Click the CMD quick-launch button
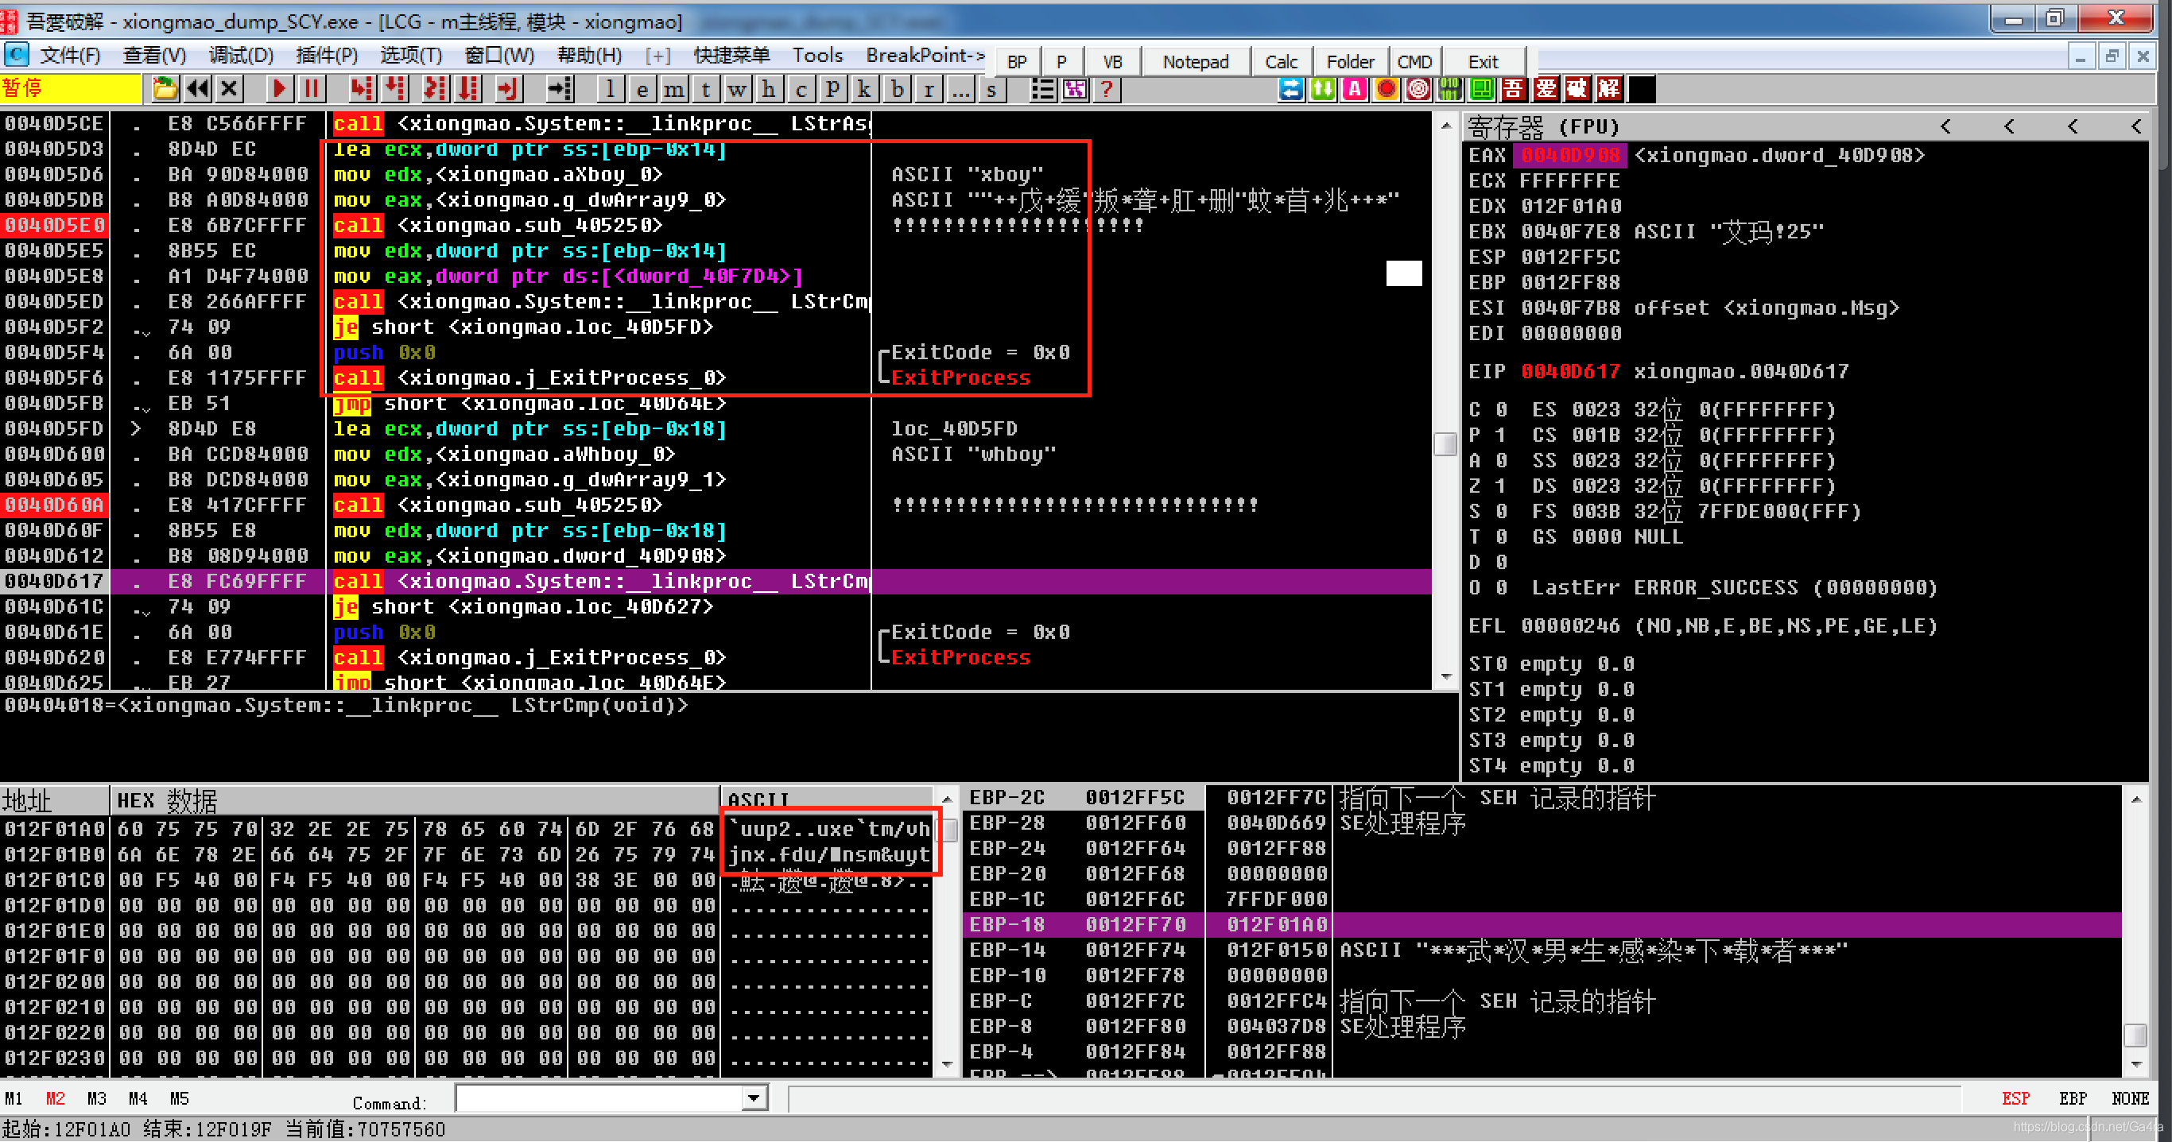The image size is (2172, 1142). 1414,61
